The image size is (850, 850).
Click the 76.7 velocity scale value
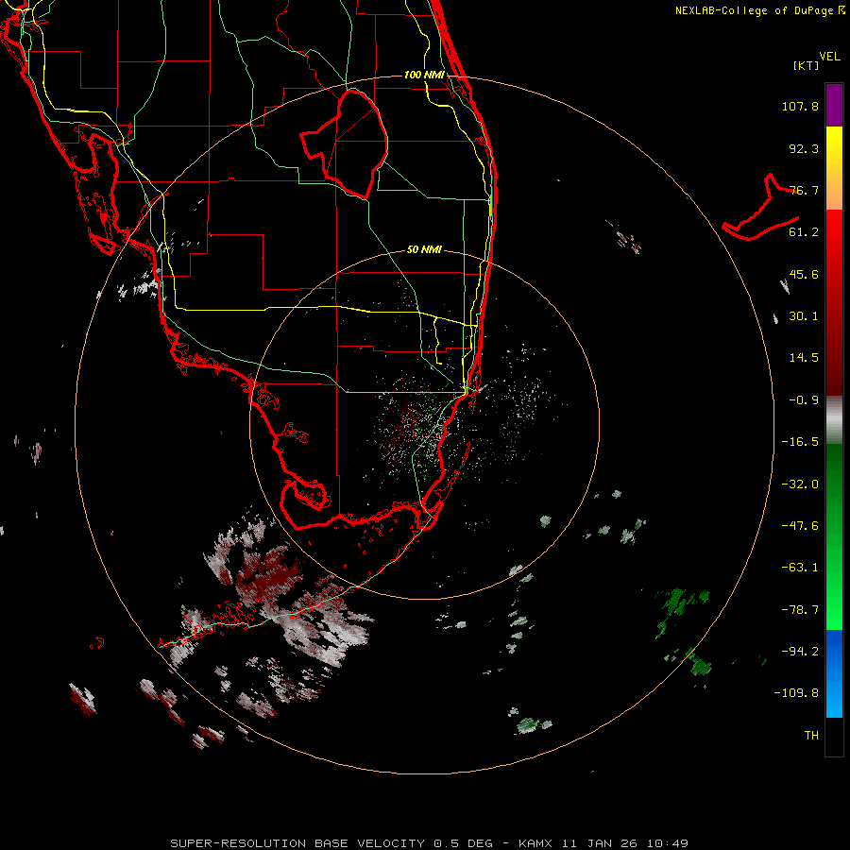pyautogui.click(x=804, y=190)
